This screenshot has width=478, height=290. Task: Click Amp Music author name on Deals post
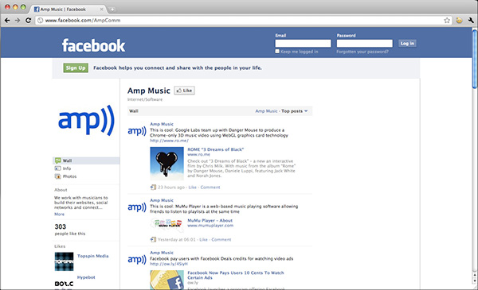click(x=162, y=253)
